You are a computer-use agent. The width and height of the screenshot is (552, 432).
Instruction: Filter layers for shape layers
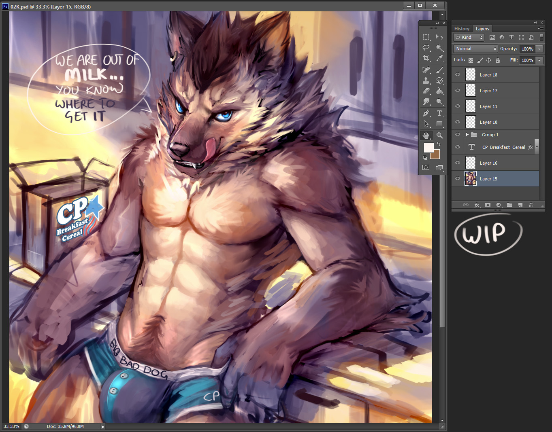[x=521, y=37]
